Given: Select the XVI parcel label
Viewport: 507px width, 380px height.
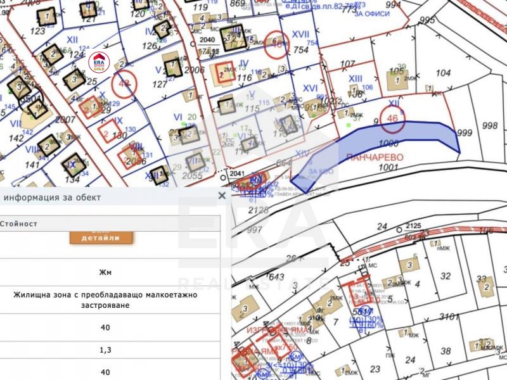Looking at the screenshot, I should click(310, 88).
